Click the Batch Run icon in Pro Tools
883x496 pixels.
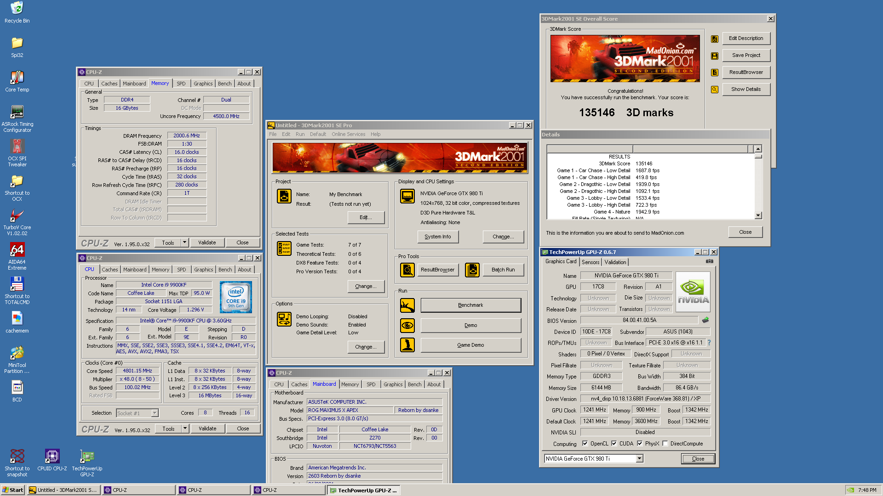pyautogui.click(x=472, y=270)
